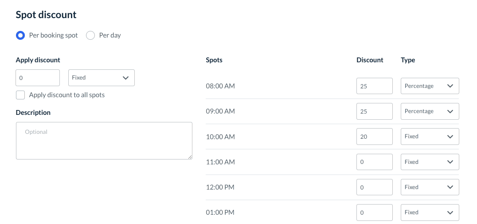477x224 pixels.
Task: Expand Type dropdown for 09:00 AM spot
Action: point(430,111)
